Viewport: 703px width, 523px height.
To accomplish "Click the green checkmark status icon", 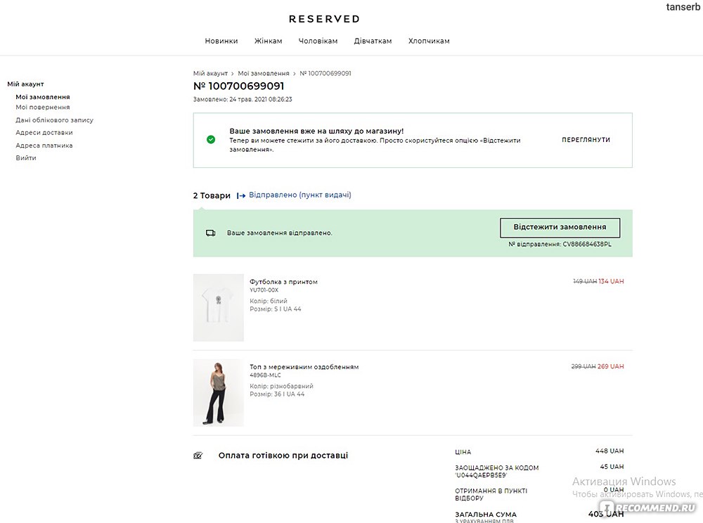I will (211, 140).
